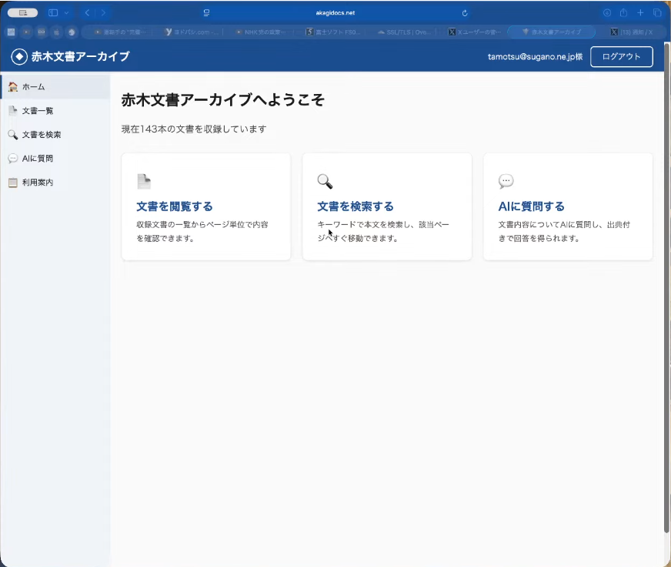Open 文書一覧 in the sidebar menu
This screenshot has height=567, width=671.
38,111
